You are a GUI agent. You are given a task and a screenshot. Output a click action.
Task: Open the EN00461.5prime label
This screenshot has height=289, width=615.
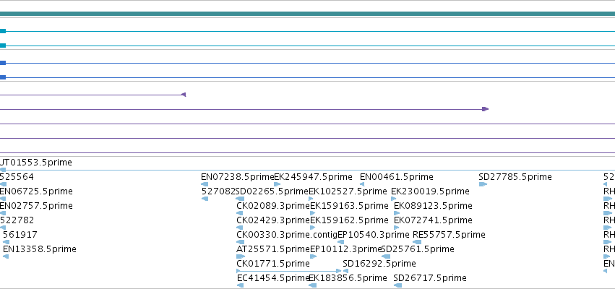[397, 177]
